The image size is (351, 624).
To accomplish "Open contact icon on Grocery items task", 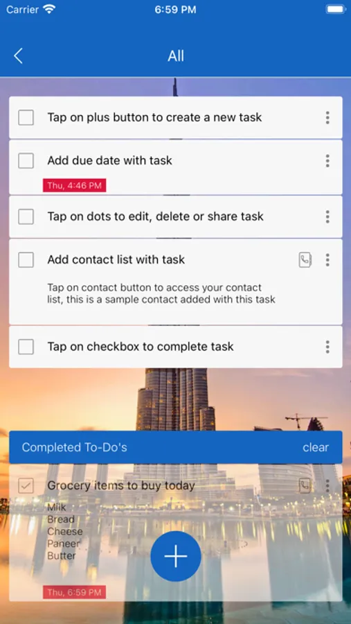I will (305, 485).
